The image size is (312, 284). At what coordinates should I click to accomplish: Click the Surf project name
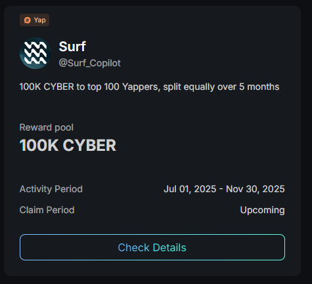[x=72, y=47]
